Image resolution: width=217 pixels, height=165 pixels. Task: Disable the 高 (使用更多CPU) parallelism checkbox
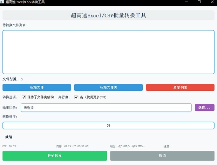coord(76,97)
